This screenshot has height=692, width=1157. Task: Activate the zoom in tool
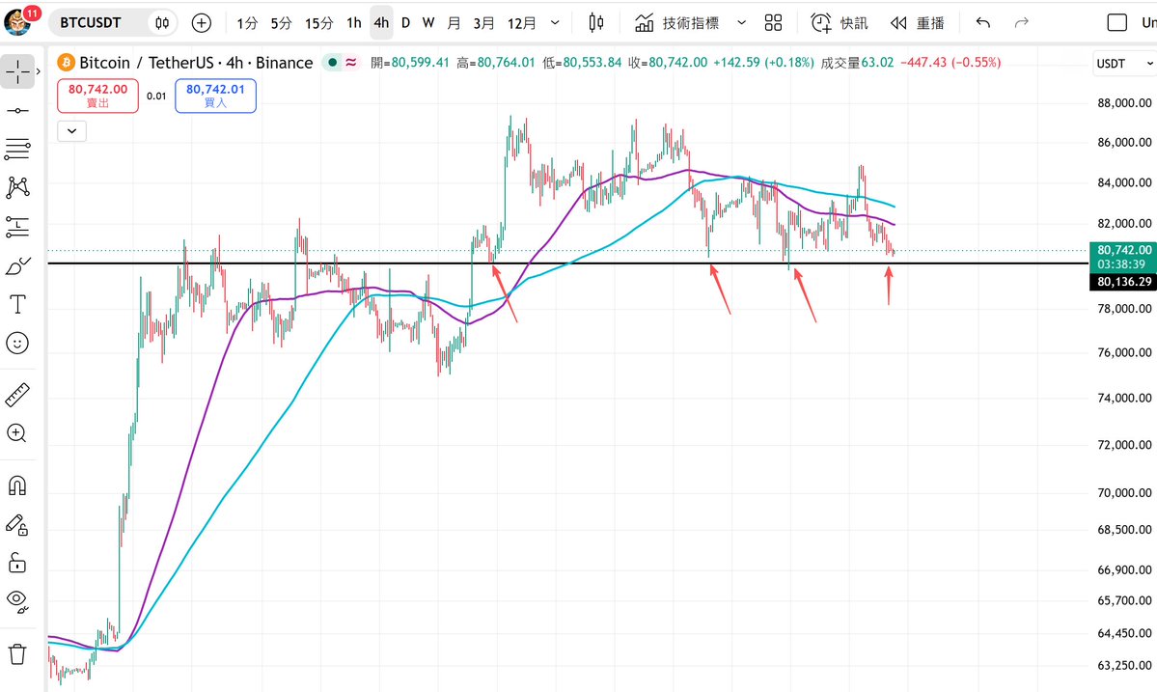(17, 433)
